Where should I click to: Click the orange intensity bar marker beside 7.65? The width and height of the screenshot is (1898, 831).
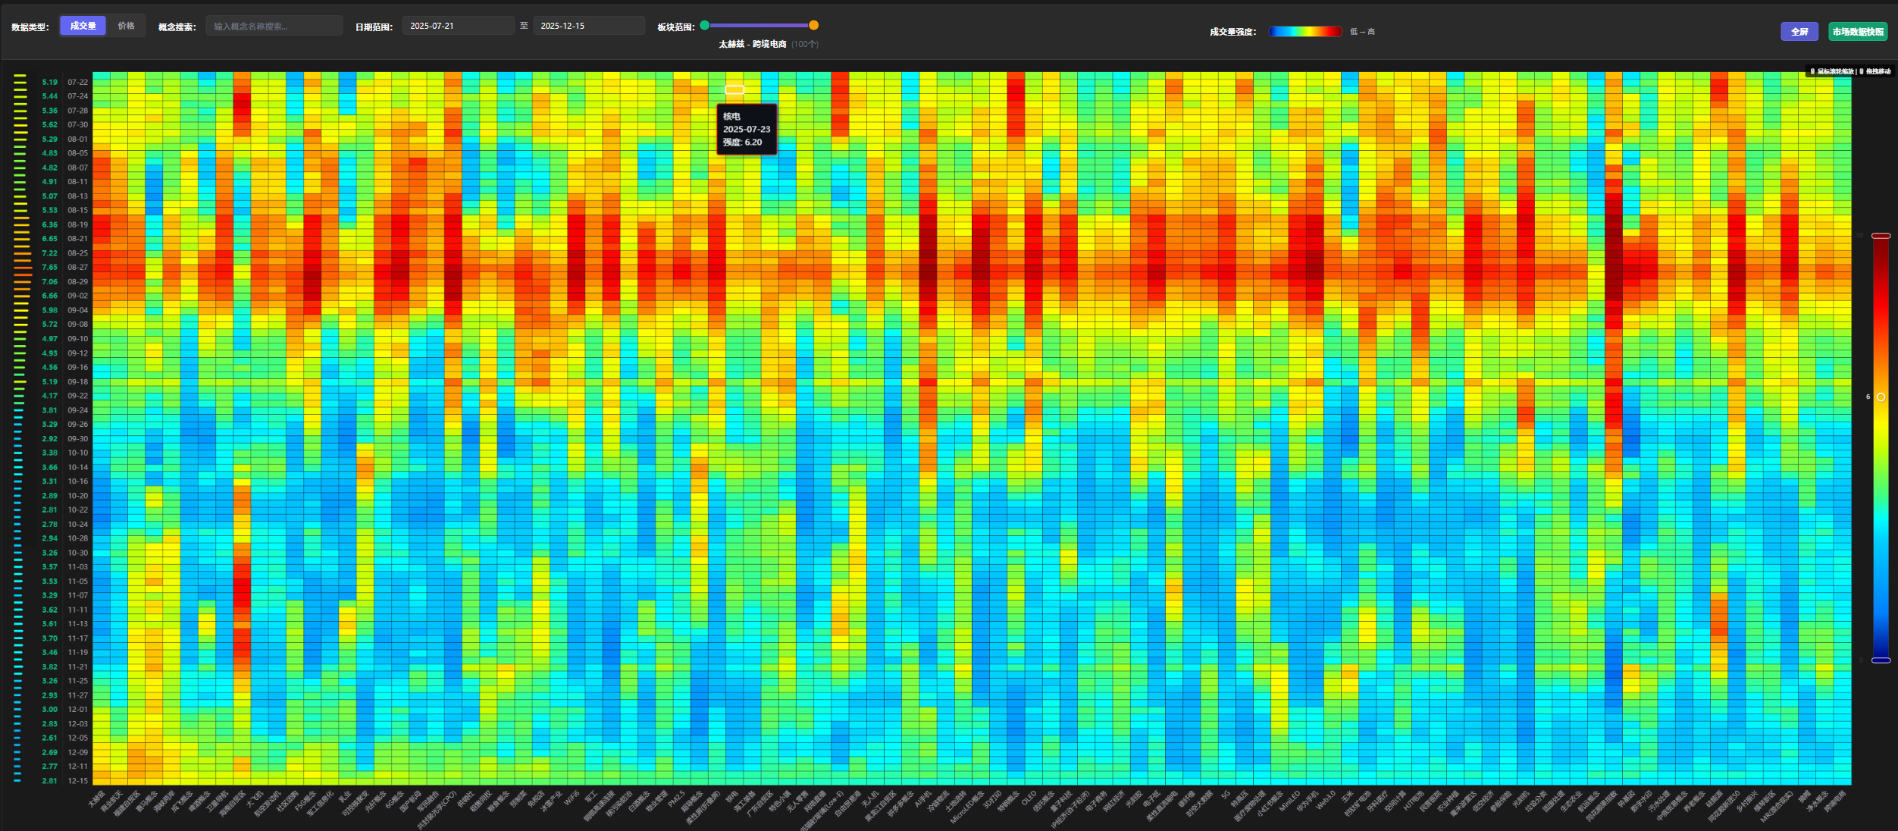(22, 267)
